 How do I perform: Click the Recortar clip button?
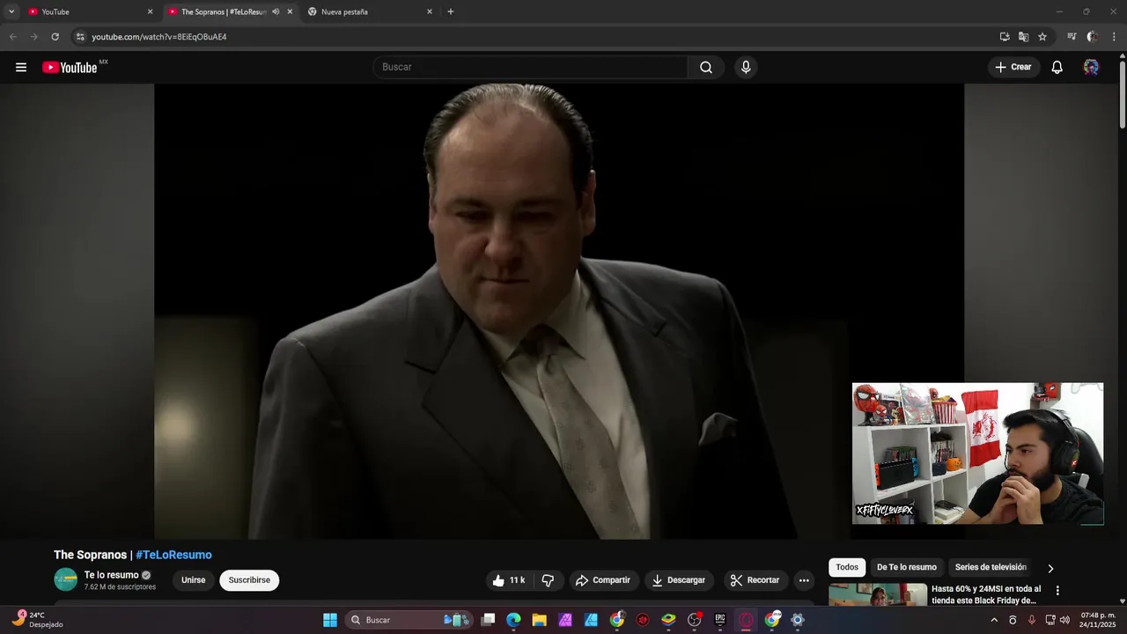(755, 580)
